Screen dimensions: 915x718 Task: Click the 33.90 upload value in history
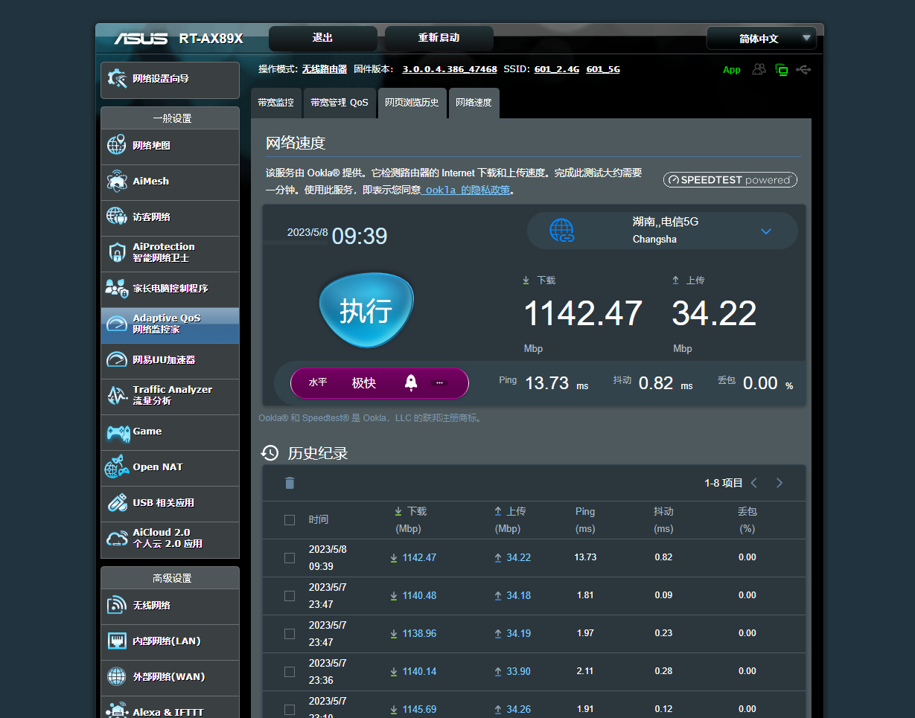point(518,671)
